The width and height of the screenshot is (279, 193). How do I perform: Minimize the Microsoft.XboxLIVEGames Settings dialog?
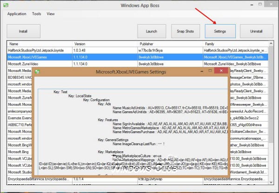202,71
